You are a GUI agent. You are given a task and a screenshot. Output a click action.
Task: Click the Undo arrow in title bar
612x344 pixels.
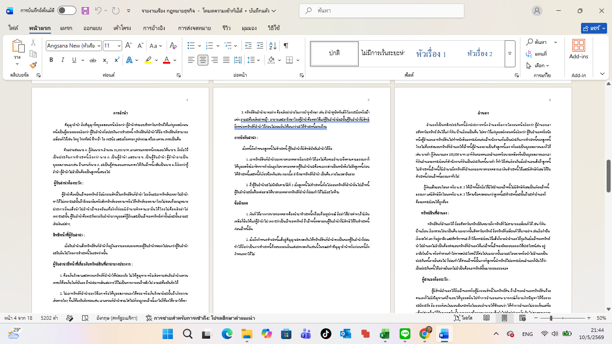pyautogui.click(x=99, y=10)
